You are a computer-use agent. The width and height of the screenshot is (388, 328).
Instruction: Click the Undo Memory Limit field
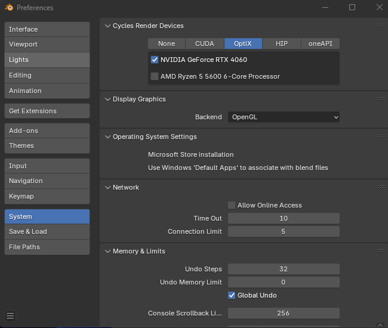(284, 282)
